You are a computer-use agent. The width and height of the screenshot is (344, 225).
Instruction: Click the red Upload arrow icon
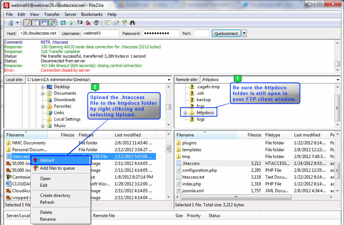[x=35, y=160]
